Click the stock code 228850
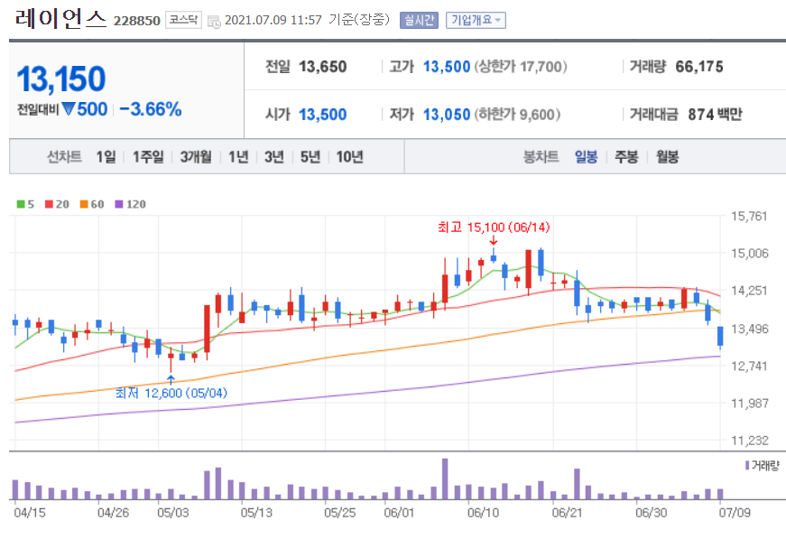 click(137, 21)
